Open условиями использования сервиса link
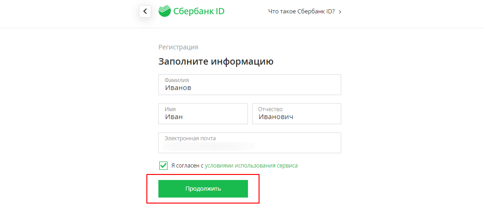 pyautogui.click(x=251, y=166)
